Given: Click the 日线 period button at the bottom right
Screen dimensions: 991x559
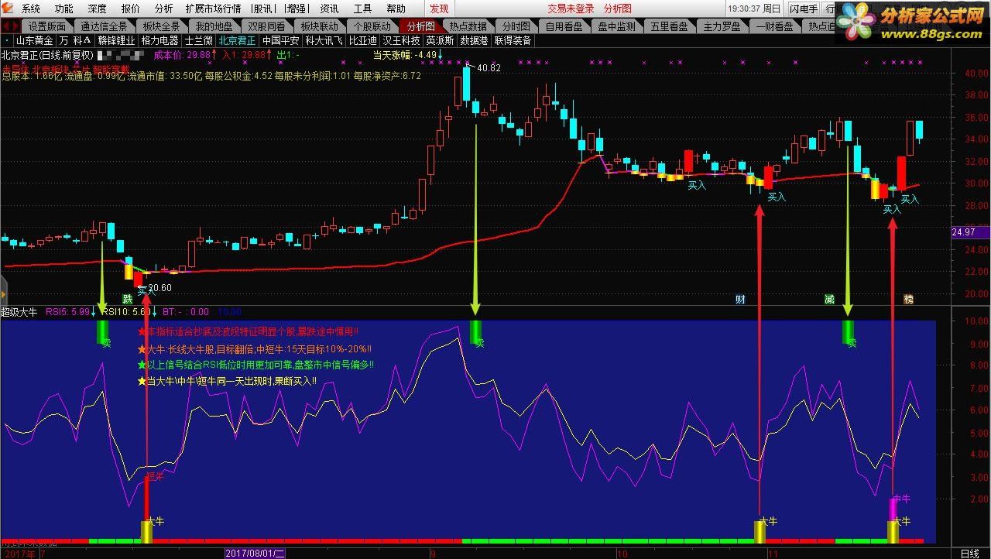Looking at the screenshot, I should tap(969, 554).
